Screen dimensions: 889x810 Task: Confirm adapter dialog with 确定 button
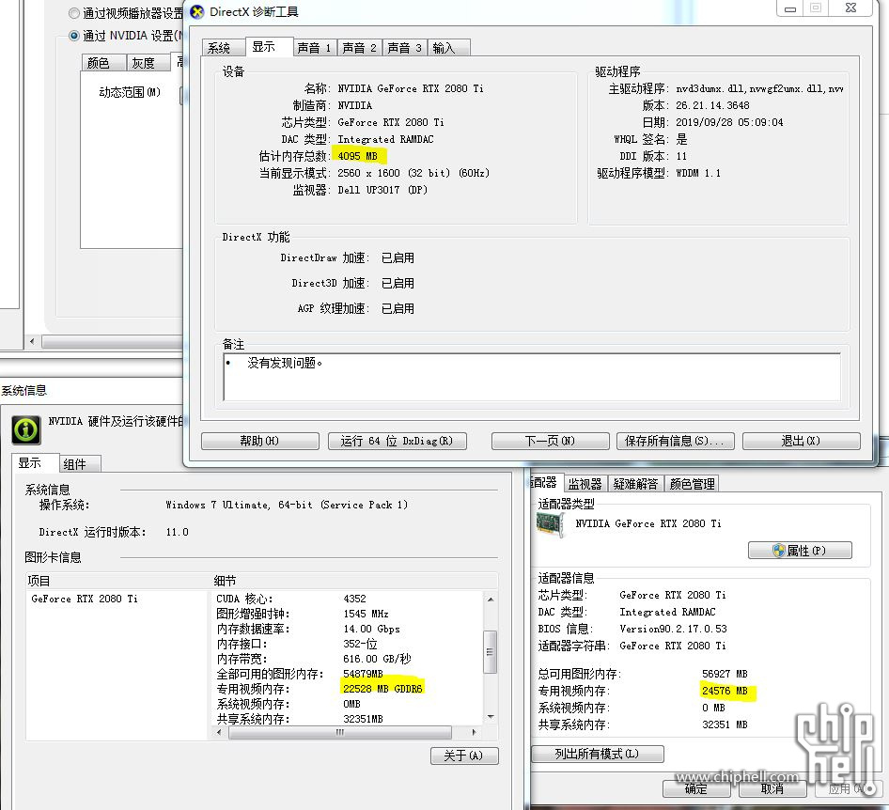click(696, 788)
